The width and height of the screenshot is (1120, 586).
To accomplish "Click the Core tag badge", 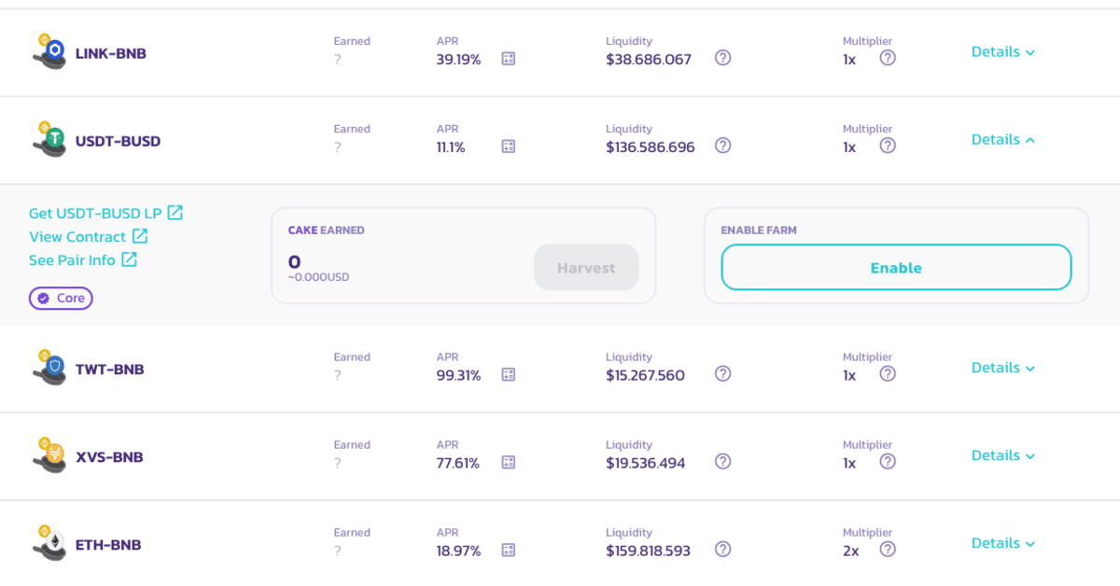I will [x=61, y=299].
